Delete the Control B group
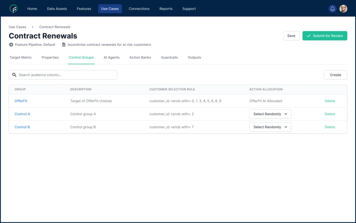Viewport: 356px width, 223px height. (x=330, y=127)
